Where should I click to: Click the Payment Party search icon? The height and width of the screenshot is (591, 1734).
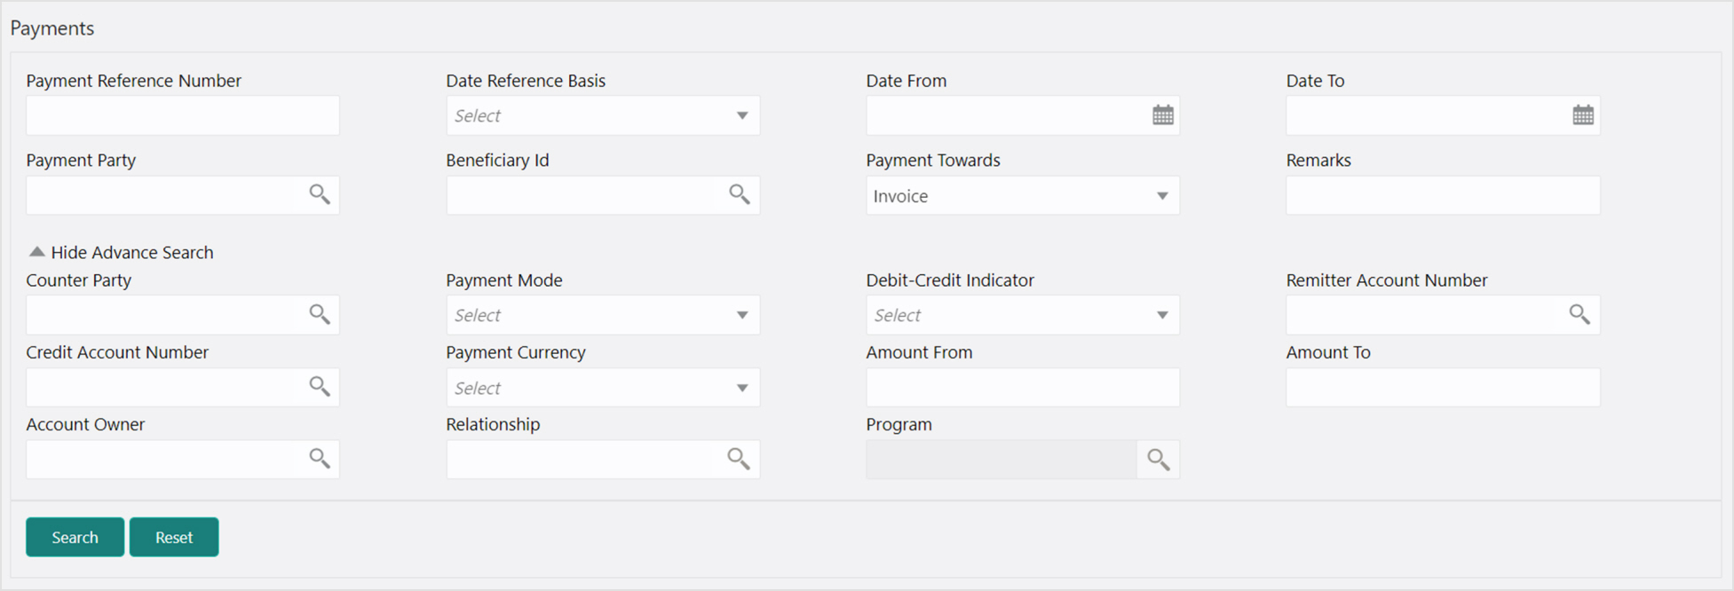click(x=320, y=194)
